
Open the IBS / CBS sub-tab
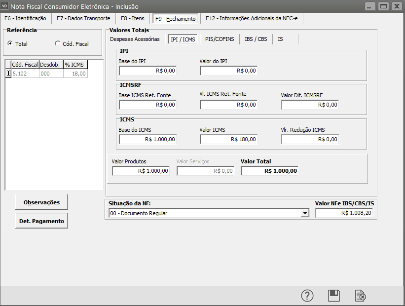(256, 39)
